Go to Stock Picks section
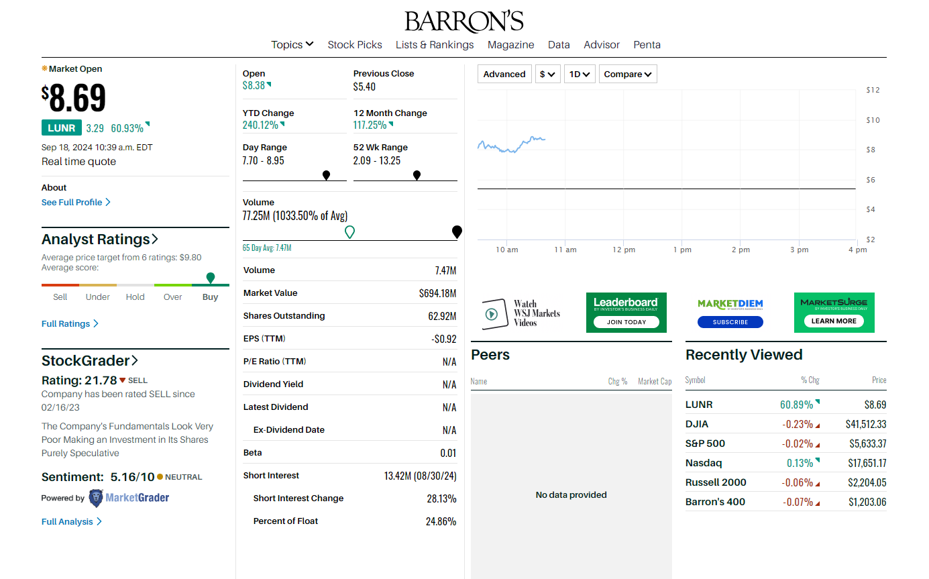 point(355,44)
